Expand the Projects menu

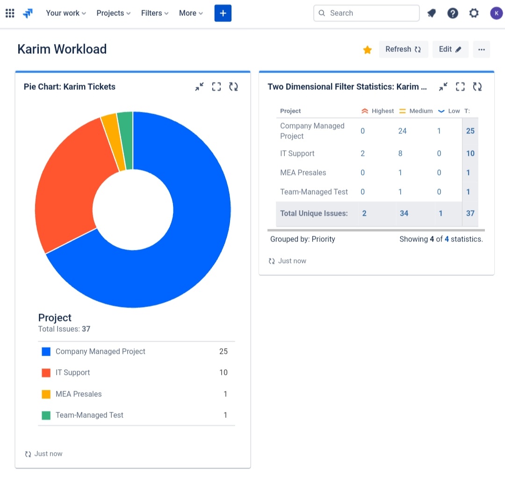[113, 13]
